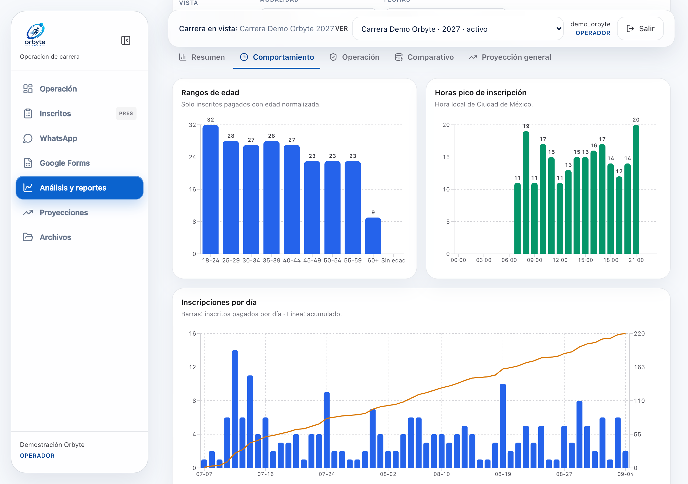Click the VER label in header
Screen dimensions: 688x484
pyautogui.click(x=341, y=29)
